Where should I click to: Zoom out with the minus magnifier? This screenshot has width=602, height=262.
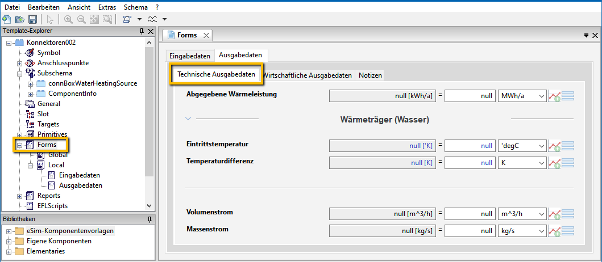click(x=81, y=19)
